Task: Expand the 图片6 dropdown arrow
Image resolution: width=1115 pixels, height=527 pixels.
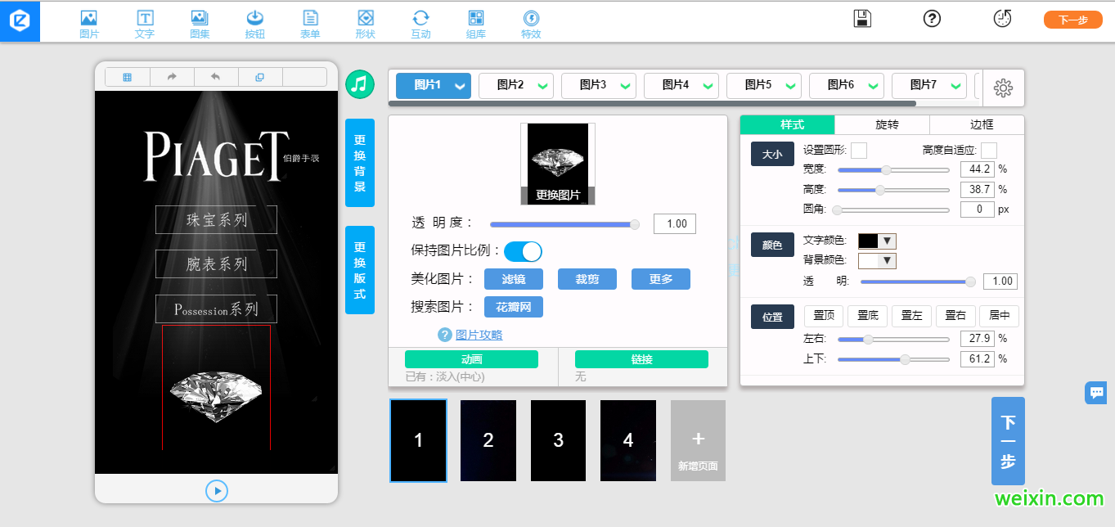Action: click(874, 86)
